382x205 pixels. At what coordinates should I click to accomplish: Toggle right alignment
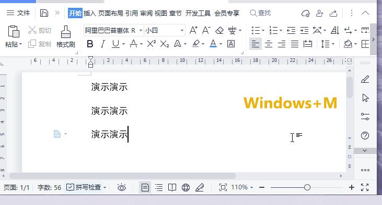coord(282,44)
